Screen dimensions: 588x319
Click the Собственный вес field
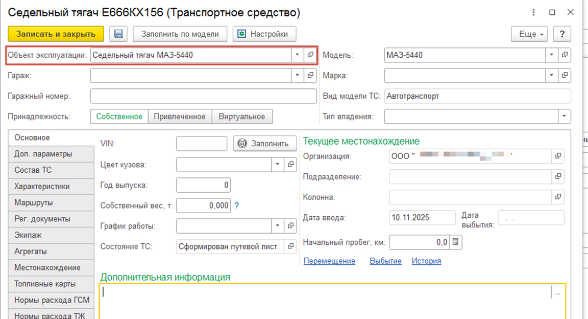203,206
